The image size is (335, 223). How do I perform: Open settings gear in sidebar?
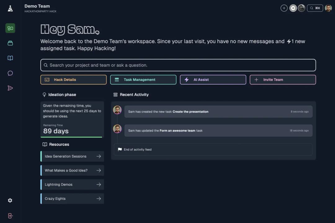(x=10, y=200)
